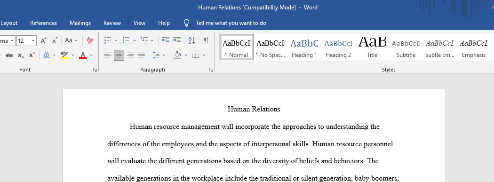Open numbering library dropdown arrow
This screenshot has width=494, height=182.
(135, 40)
